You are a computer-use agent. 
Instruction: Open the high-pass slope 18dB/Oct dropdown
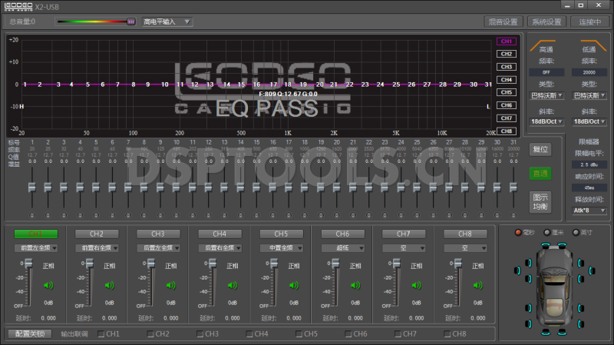pos(546,122)
